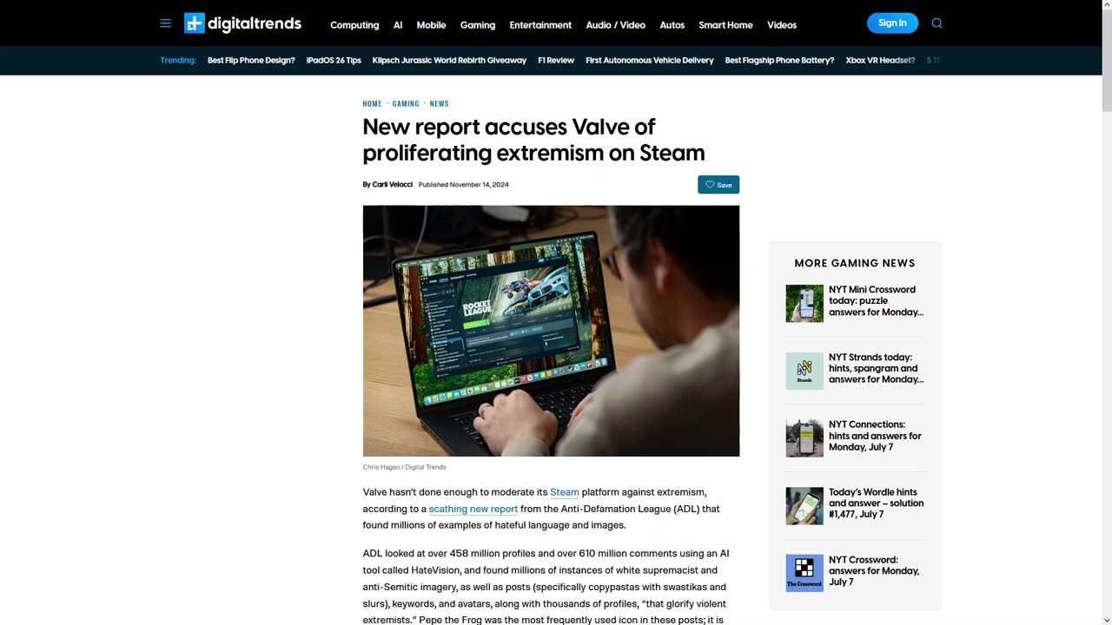This screenshot has height=625, width=1112.
Task: Open the Gaming nav section
Action: [478, 25]
